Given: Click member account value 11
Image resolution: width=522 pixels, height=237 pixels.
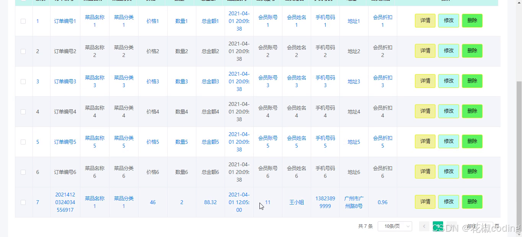Looking at the screenshot, I should tap(268, 202).
